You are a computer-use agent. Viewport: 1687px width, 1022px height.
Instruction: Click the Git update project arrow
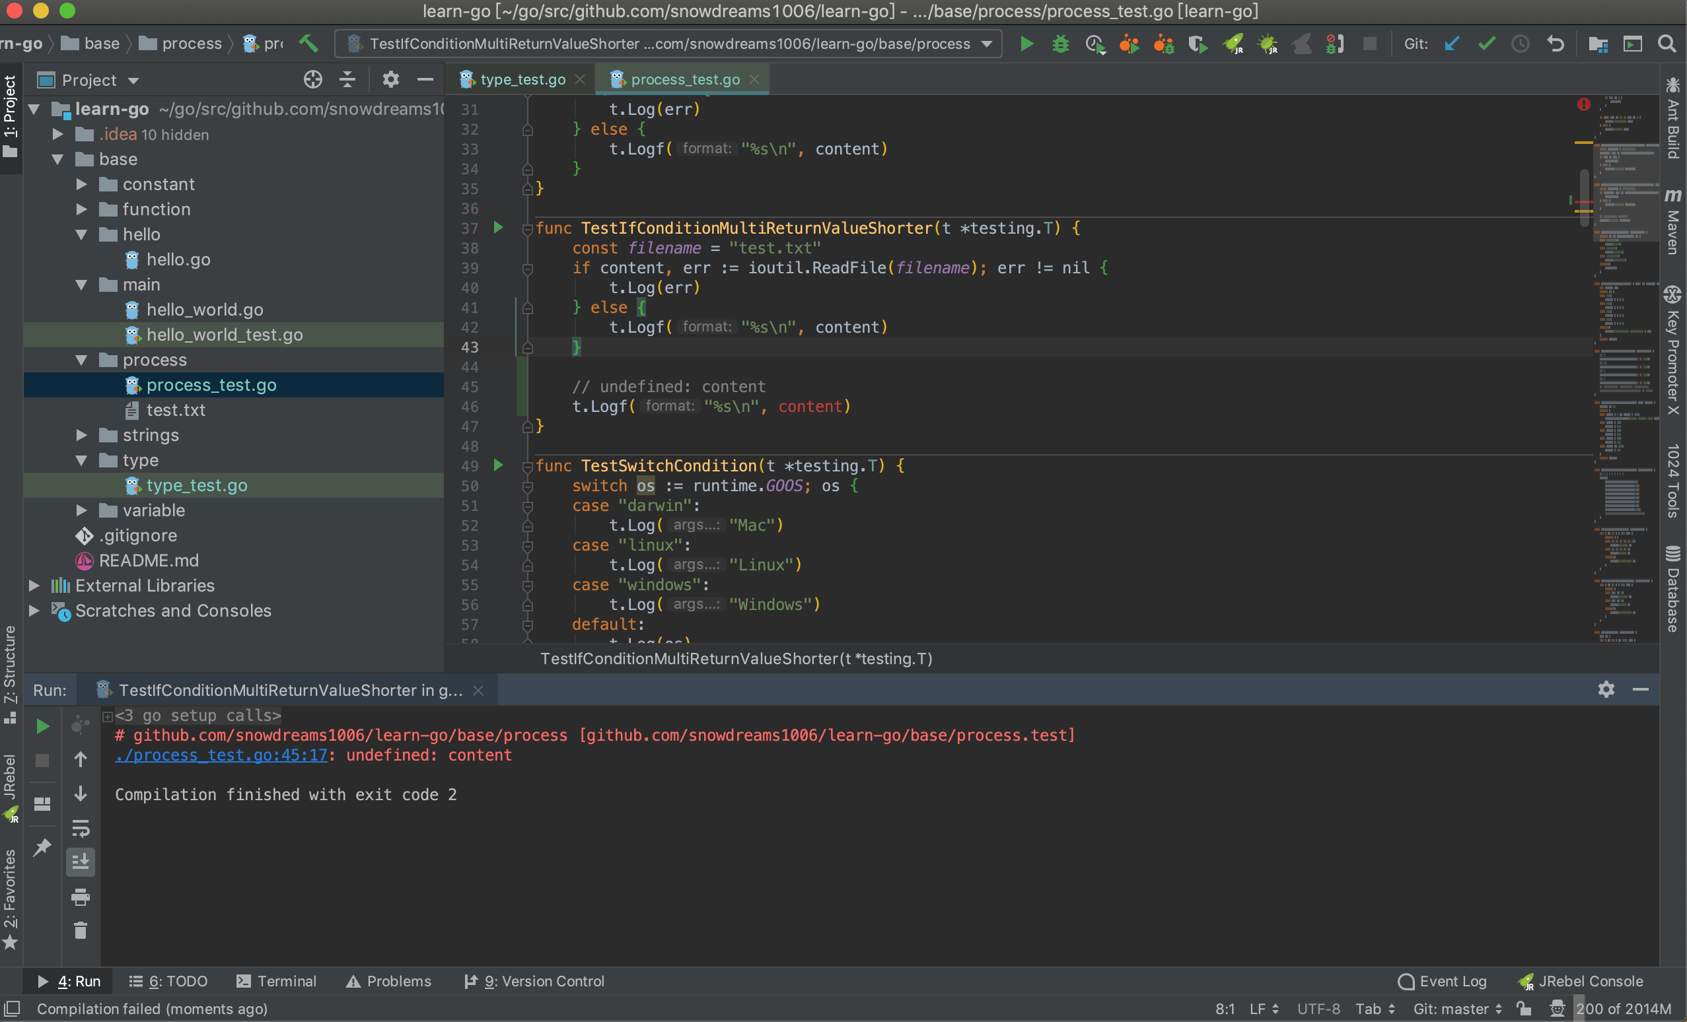pos(1451,44)
